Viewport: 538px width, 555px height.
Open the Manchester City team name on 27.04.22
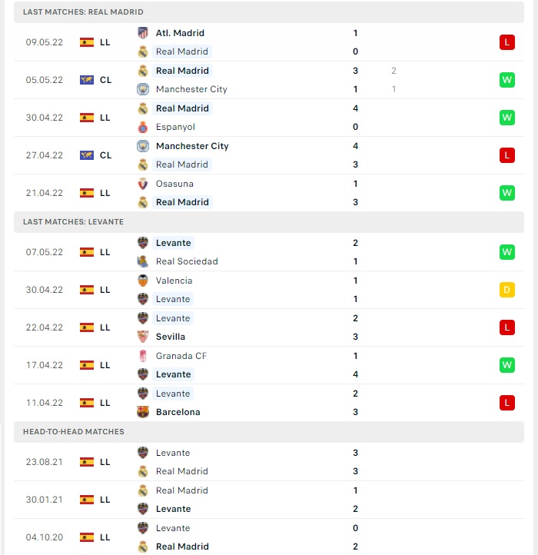click(x=192, y=146)
